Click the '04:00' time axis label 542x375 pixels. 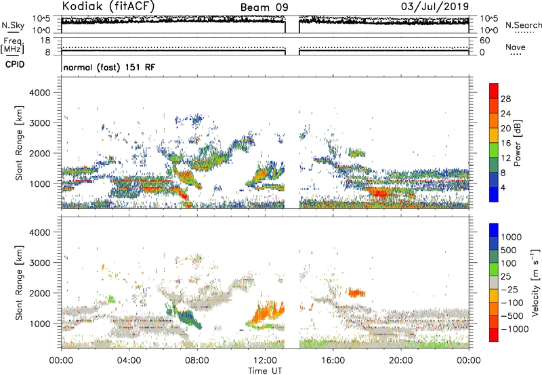(x=129, y=361)
